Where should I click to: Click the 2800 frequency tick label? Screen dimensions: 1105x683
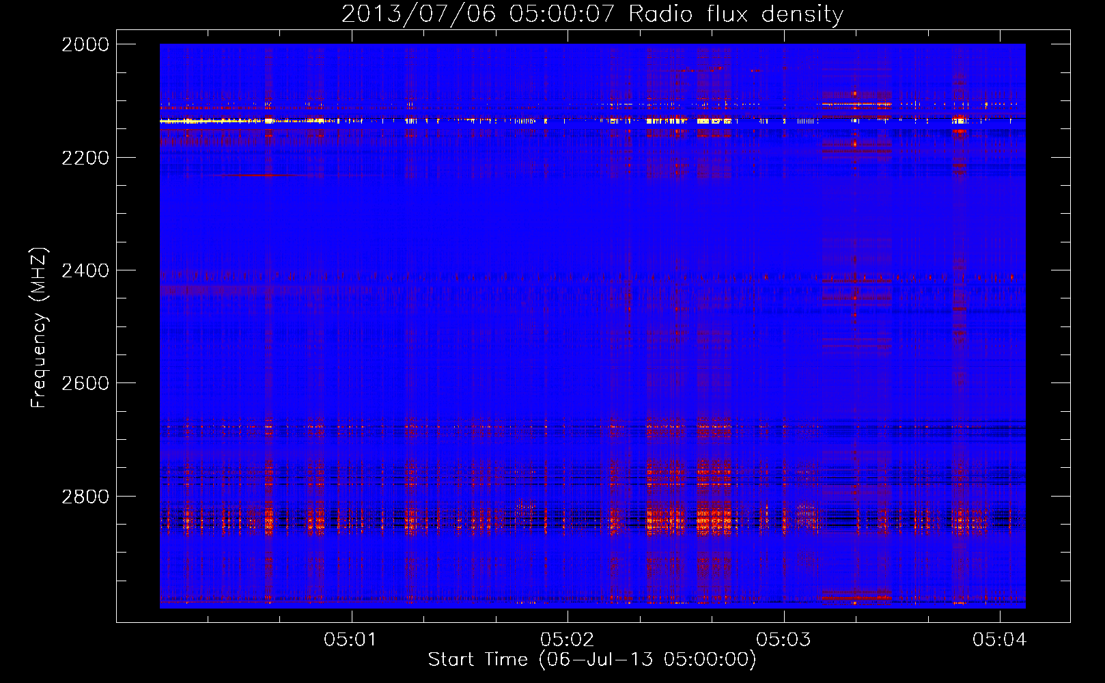pyautogui.click(x=85, y=497)
